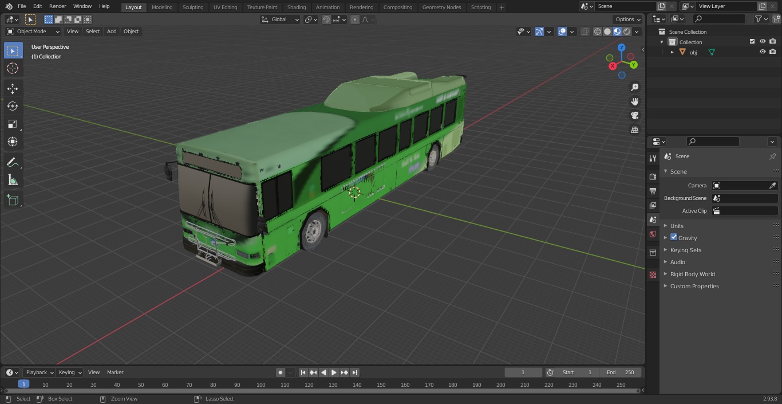Add a new workspace with plus button
Image resolution: width=782 pixels, height=404 pixels.
click(501, 7)
